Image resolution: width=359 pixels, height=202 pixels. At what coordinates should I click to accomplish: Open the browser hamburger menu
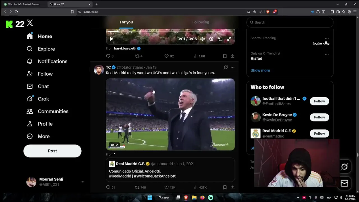[355, 12]
